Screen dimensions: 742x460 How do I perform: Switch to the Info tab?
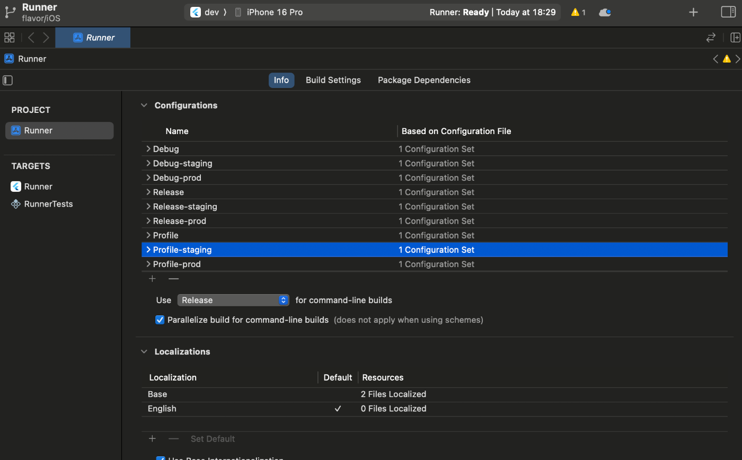(281, 80)
